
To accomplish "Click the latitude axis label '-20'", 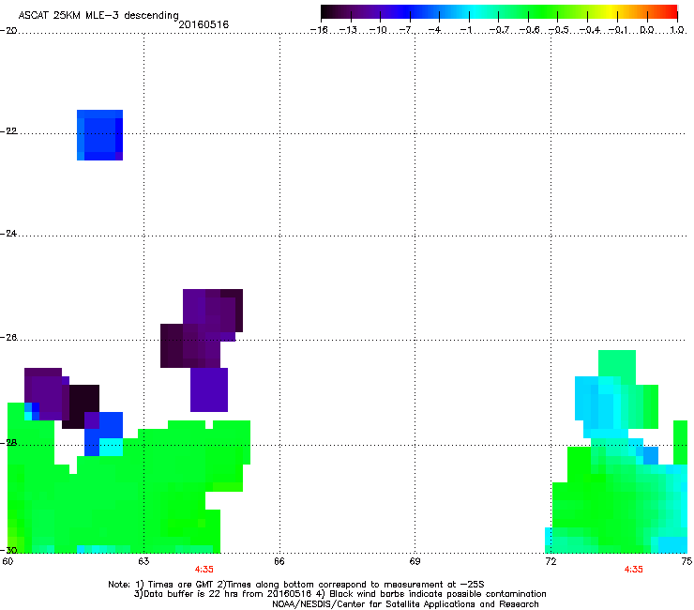I will click(8, 30).
